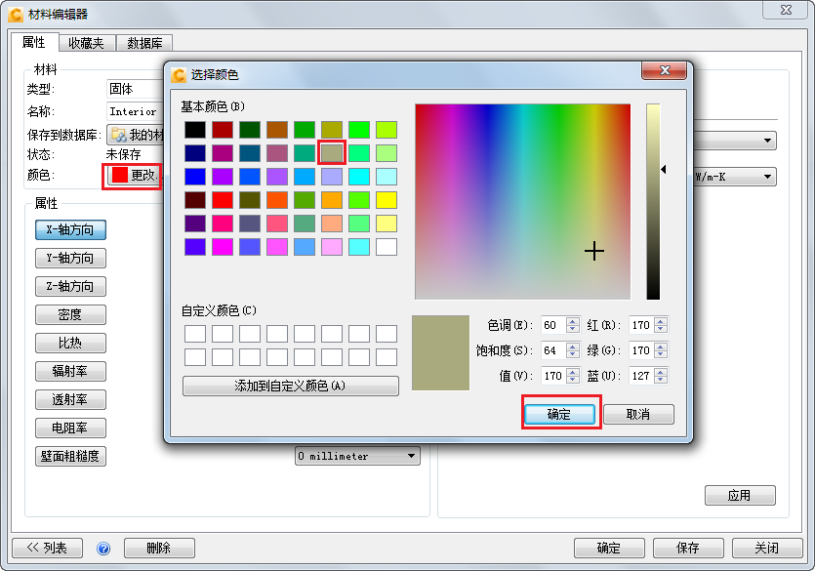Confirm the color choice with 确定
This screenshot has width=815, height=571.
[560, 414]
